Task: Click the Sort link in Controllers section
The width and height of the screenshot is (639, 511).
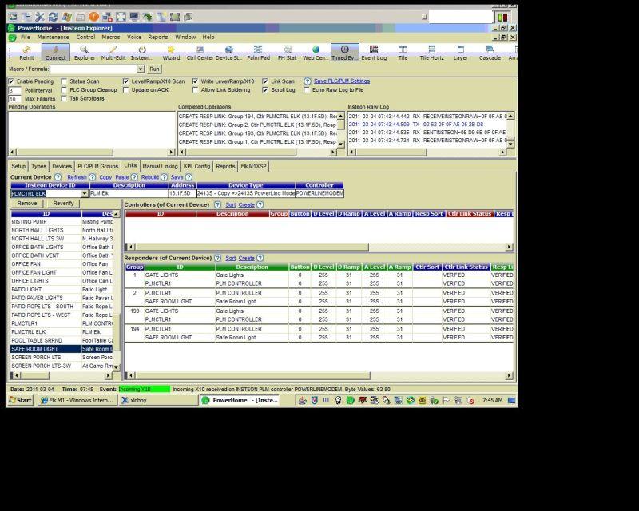Action: [231, 205]
